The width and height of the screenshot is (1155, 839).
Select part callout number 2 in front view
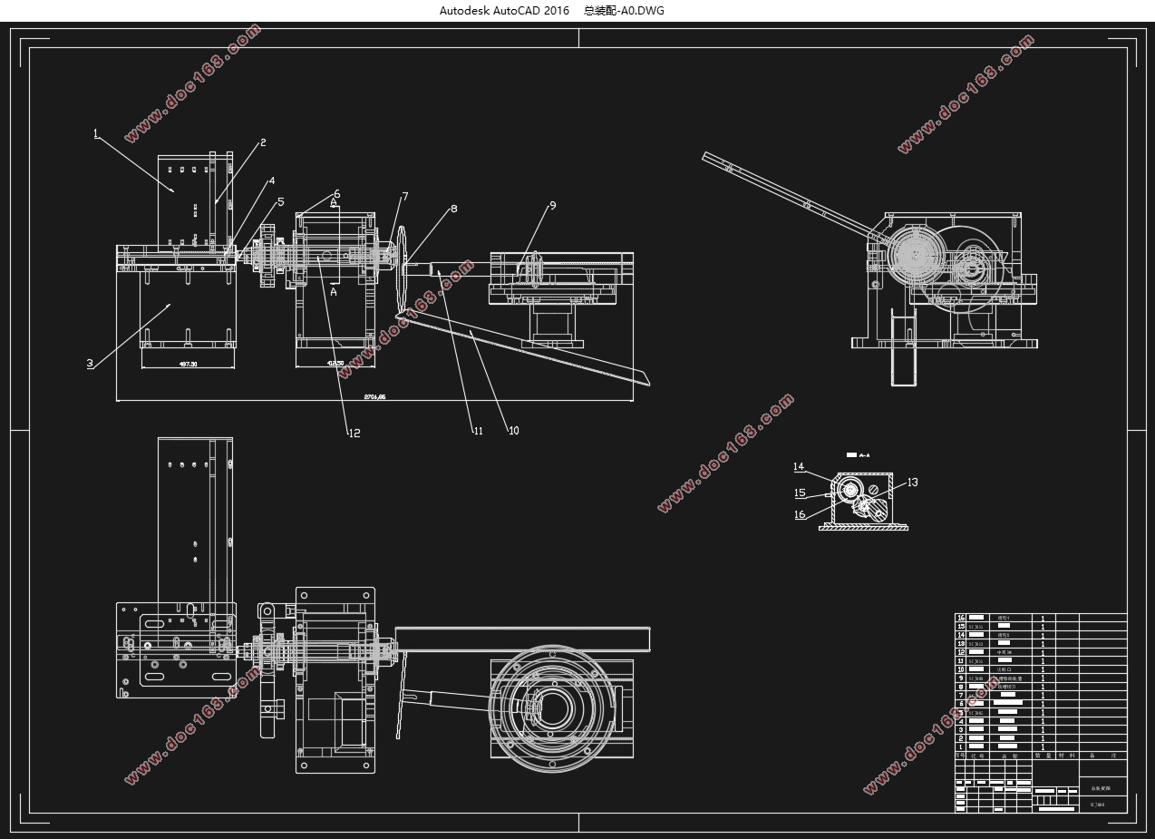(x=263, y=142)
